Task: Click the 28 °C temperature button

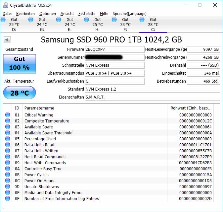Action: tap(20, 93)
